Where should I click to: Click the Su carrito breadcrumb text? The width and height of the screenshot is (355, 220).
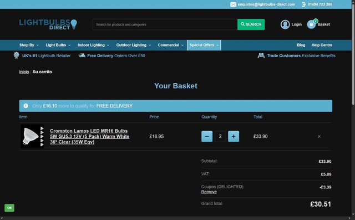click(x=42, y=72)
